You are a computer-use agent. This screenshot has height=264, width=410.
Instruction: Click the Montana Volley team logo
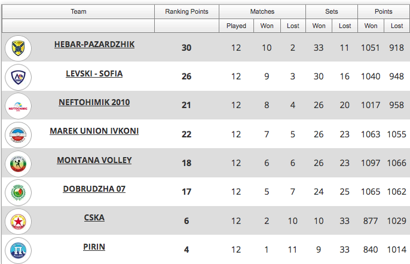(18, 163)
